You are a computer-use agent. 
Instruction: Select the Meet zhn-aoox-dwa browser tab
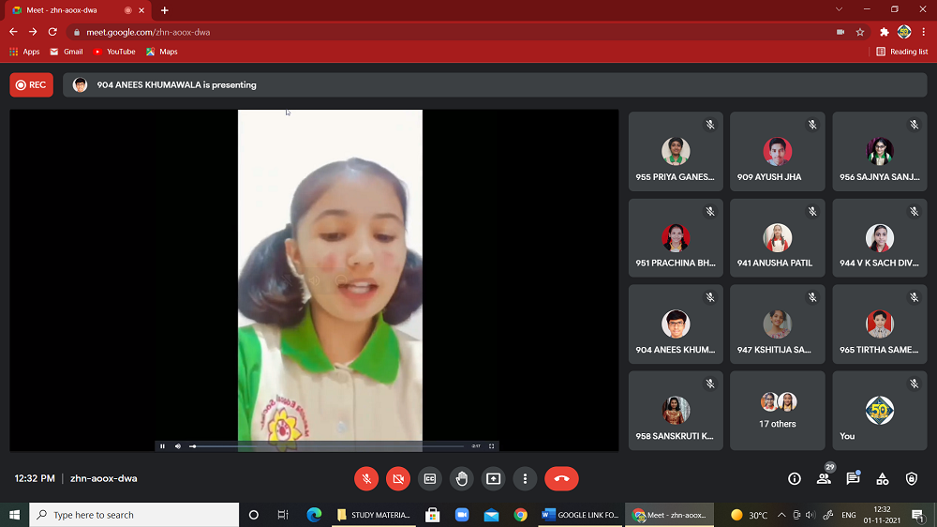[75, 10]
